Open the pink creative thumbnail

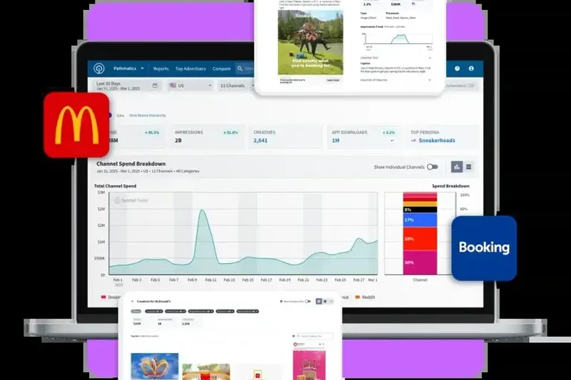coord(309,365)
